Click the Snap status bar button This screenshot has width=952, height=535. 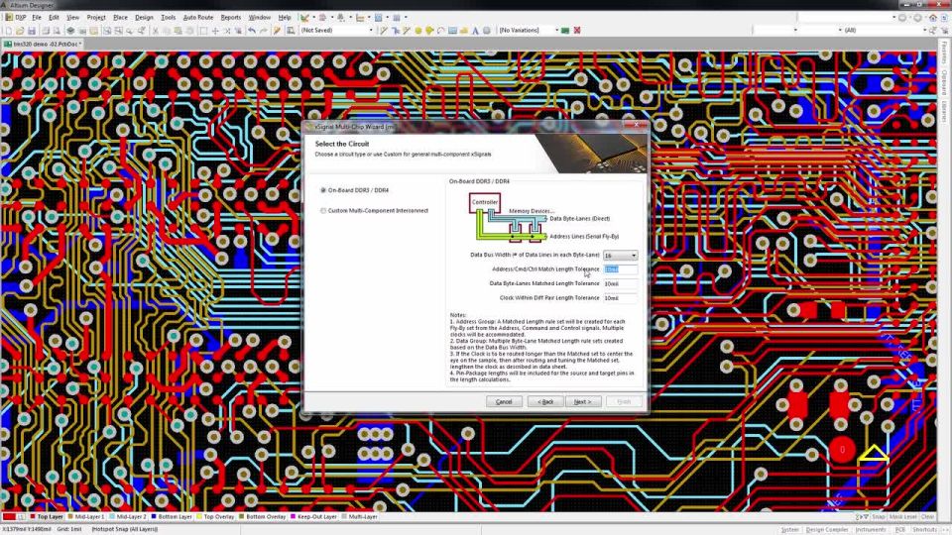878,517
